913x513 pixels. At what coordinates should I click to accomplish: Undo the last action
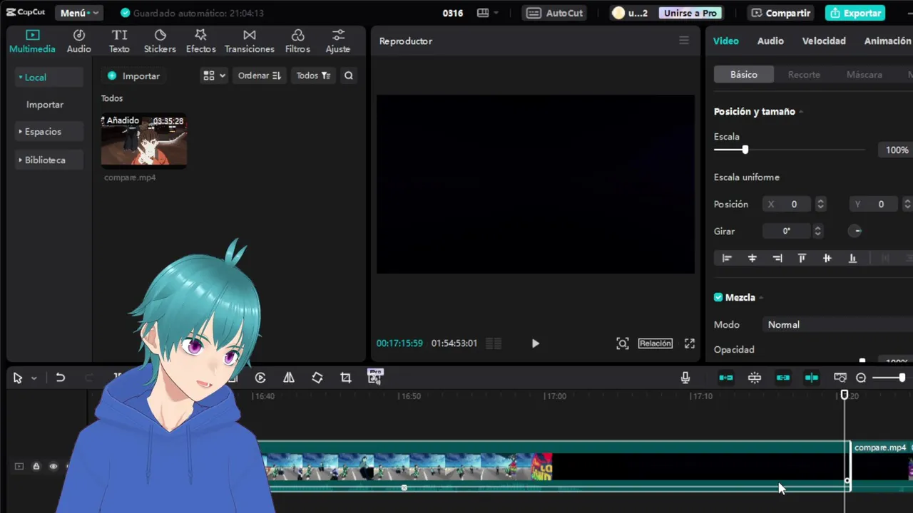pos(61,378)
